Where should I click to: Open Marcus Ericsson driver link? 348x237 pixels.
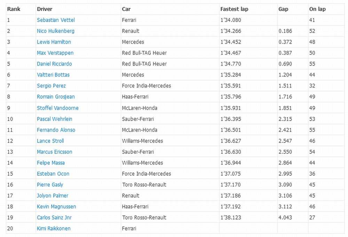[x=55, y=152]
